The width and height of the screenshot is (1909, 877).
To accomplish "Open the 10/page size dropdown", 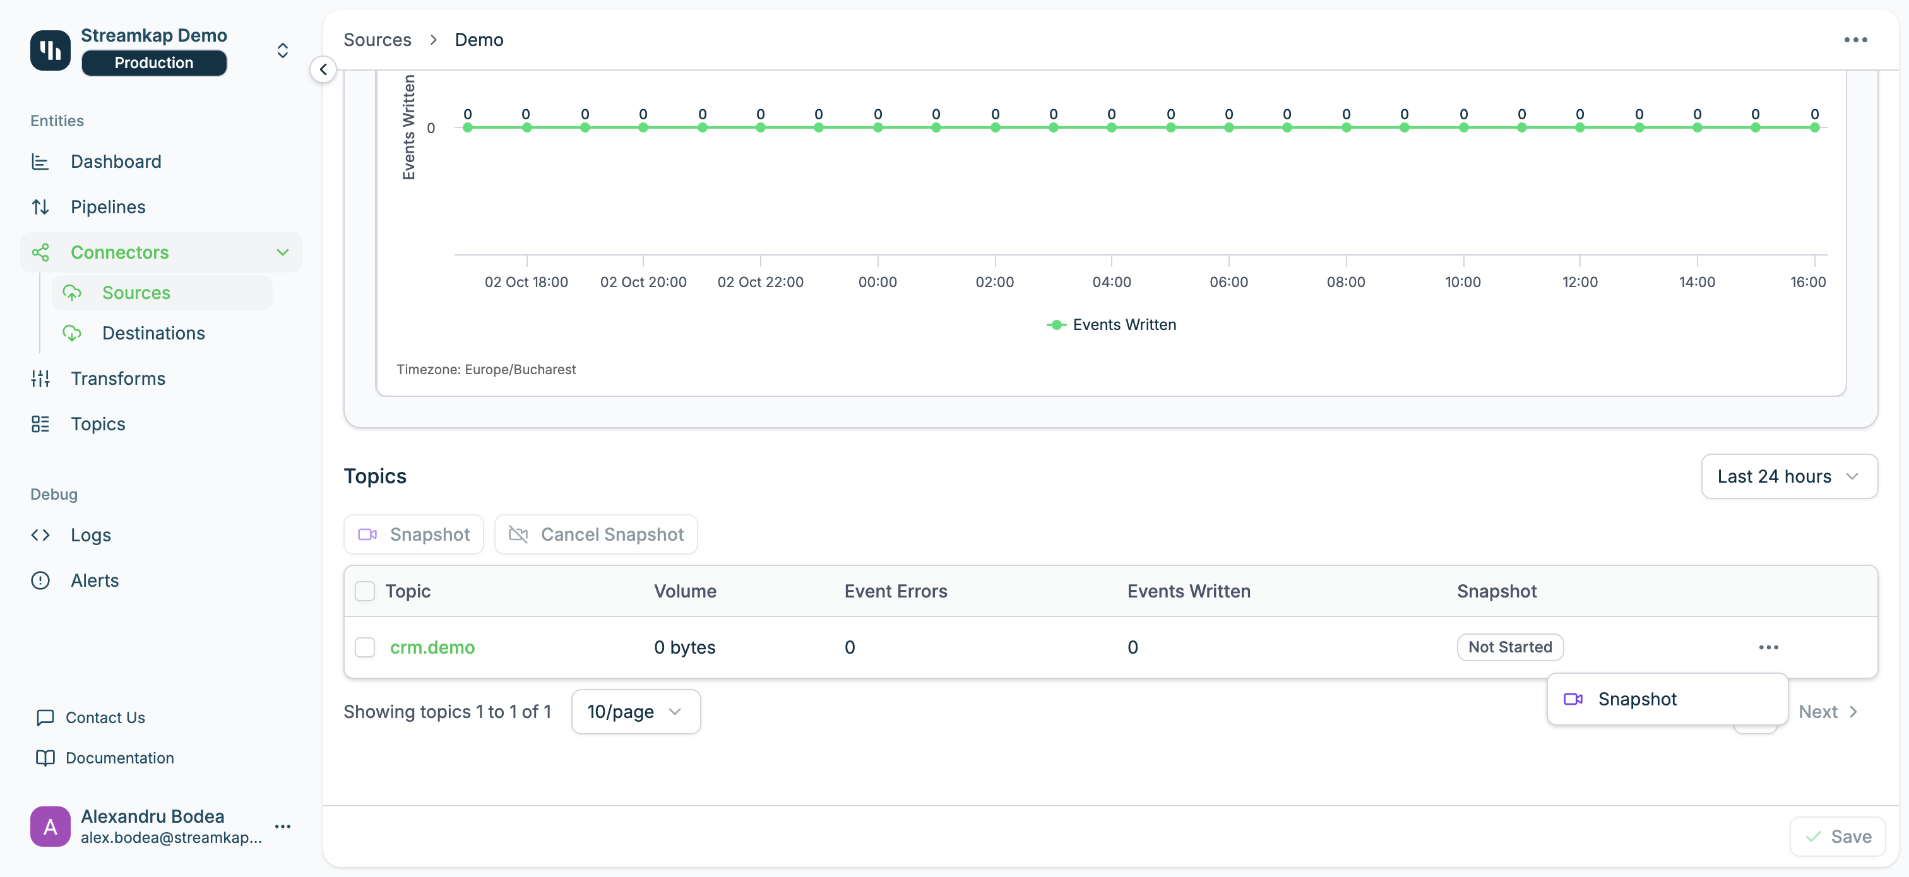I will (x=635, y=712).
